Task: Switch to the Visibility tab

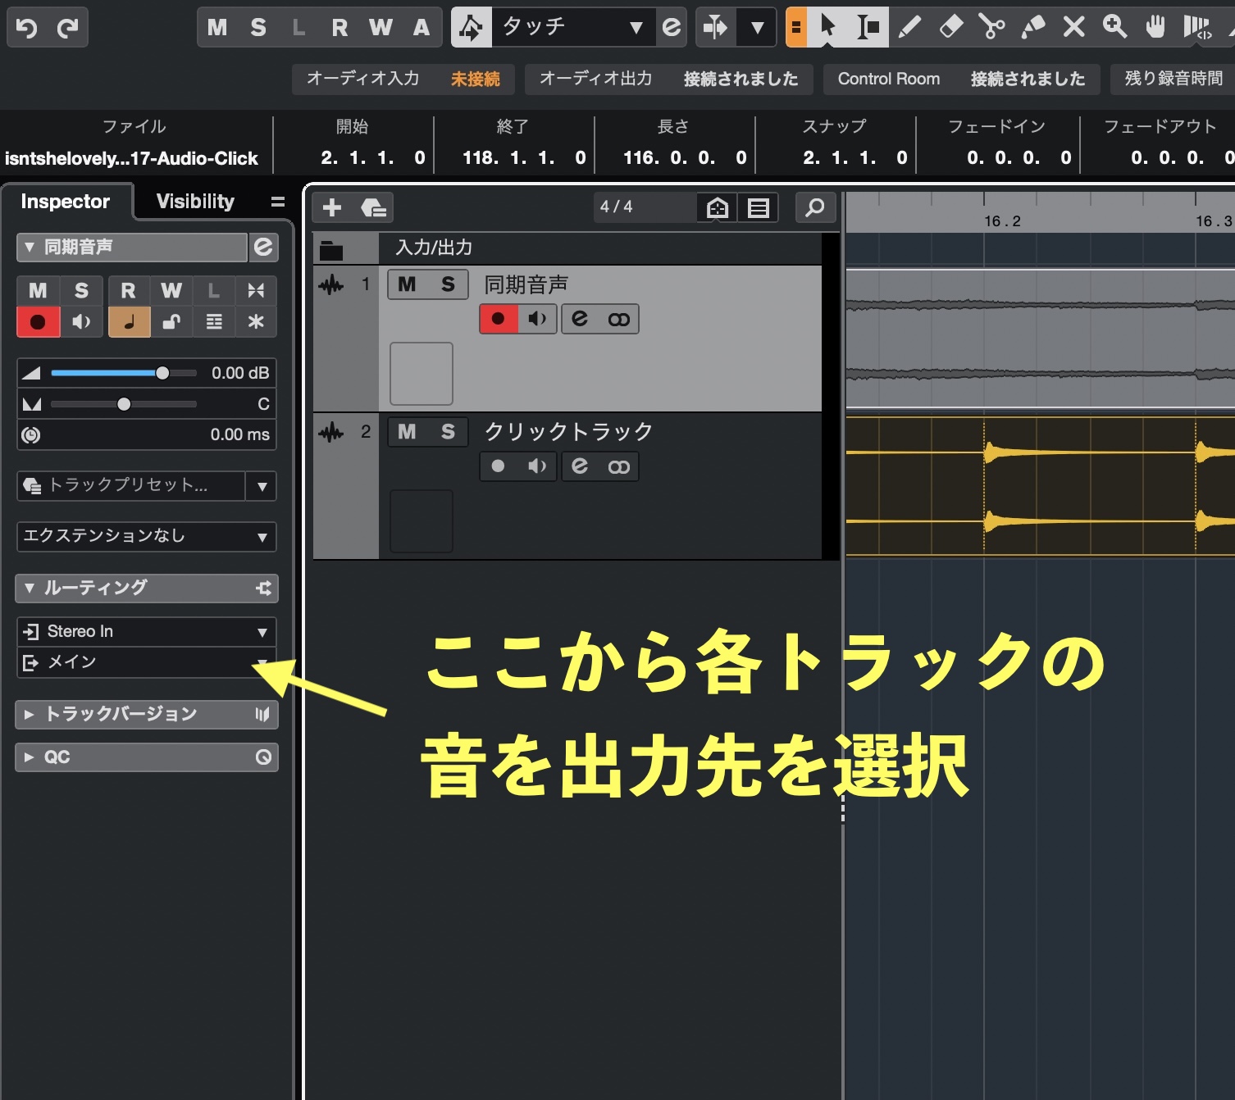Action: point(195,202)
